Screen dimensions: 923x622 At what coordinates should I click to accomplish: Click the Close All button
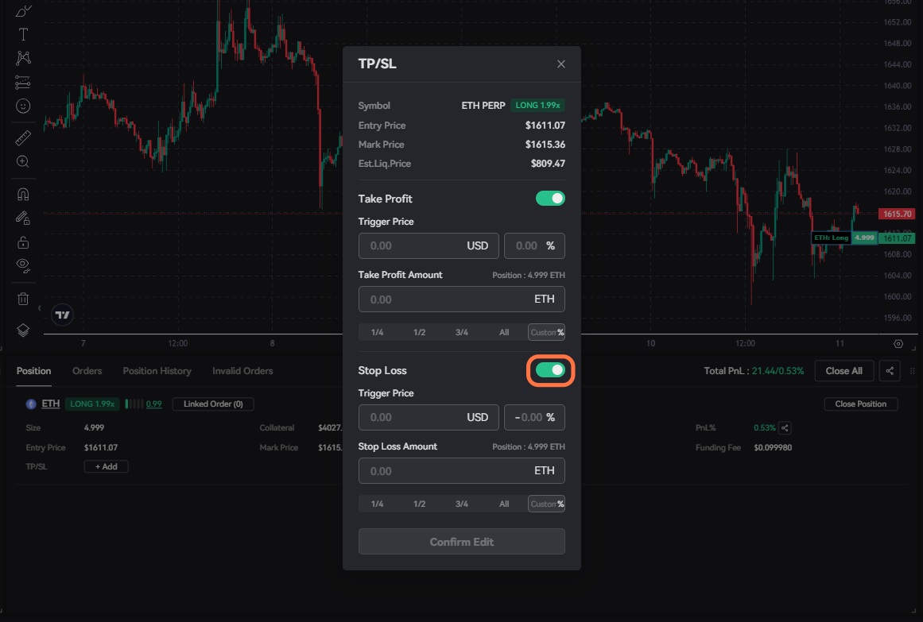coord(844,371)
